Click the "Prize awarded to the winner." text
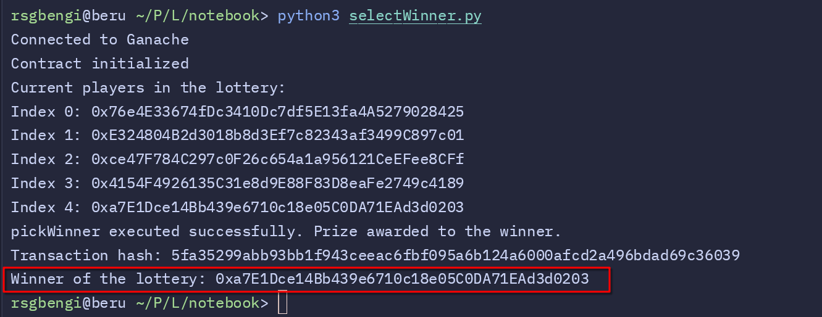Viewport: 822px width, 317px height. click(x=438, y=231)
